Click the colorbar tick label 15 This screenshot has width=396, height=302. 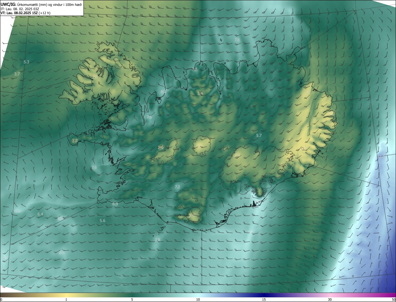click(x=264, y=300)
